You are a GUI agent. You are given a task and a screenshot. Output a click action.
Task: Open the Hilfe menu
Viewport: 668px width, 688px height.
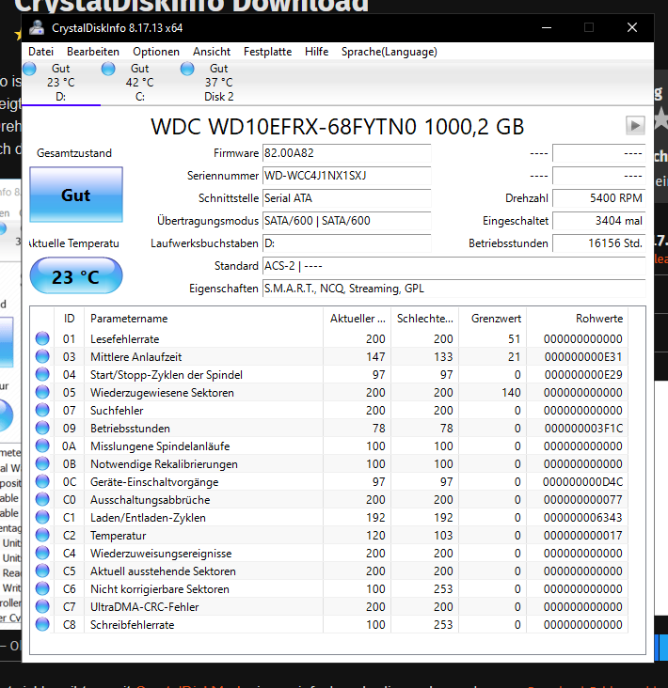317,52
